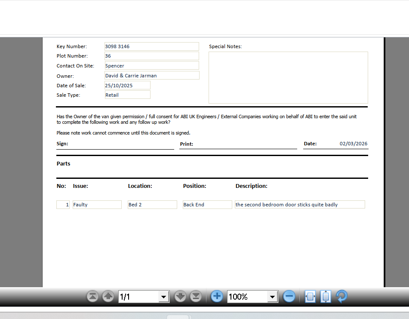
Task: Open the 100% zoom level dropdown
Action: pos(272,297)
